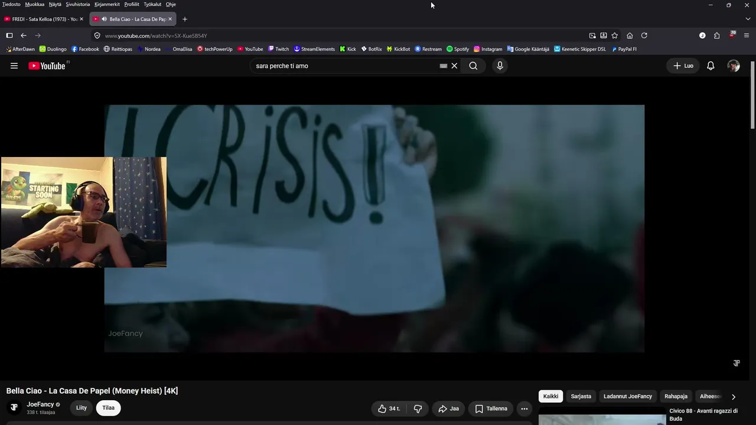
Task: Open the Työkalut menu
Action: [x=152, y=4]
